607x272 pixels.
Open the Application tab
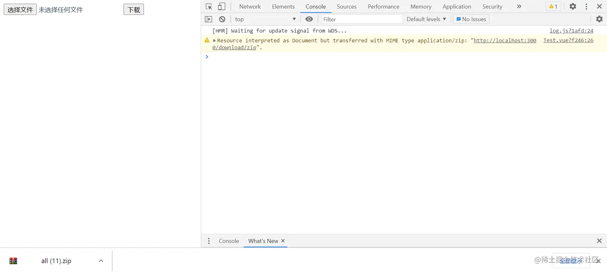457,6
